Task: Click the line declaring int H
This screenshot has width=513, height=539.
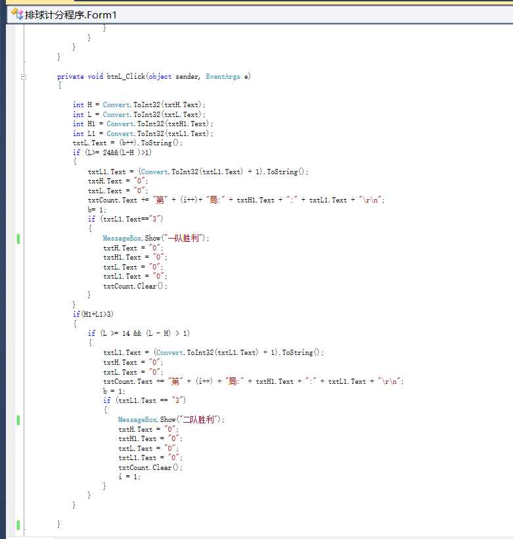Action: coord(139,105)
